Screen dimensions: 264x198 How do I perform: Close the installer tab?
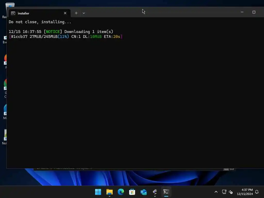pos(65,13)
